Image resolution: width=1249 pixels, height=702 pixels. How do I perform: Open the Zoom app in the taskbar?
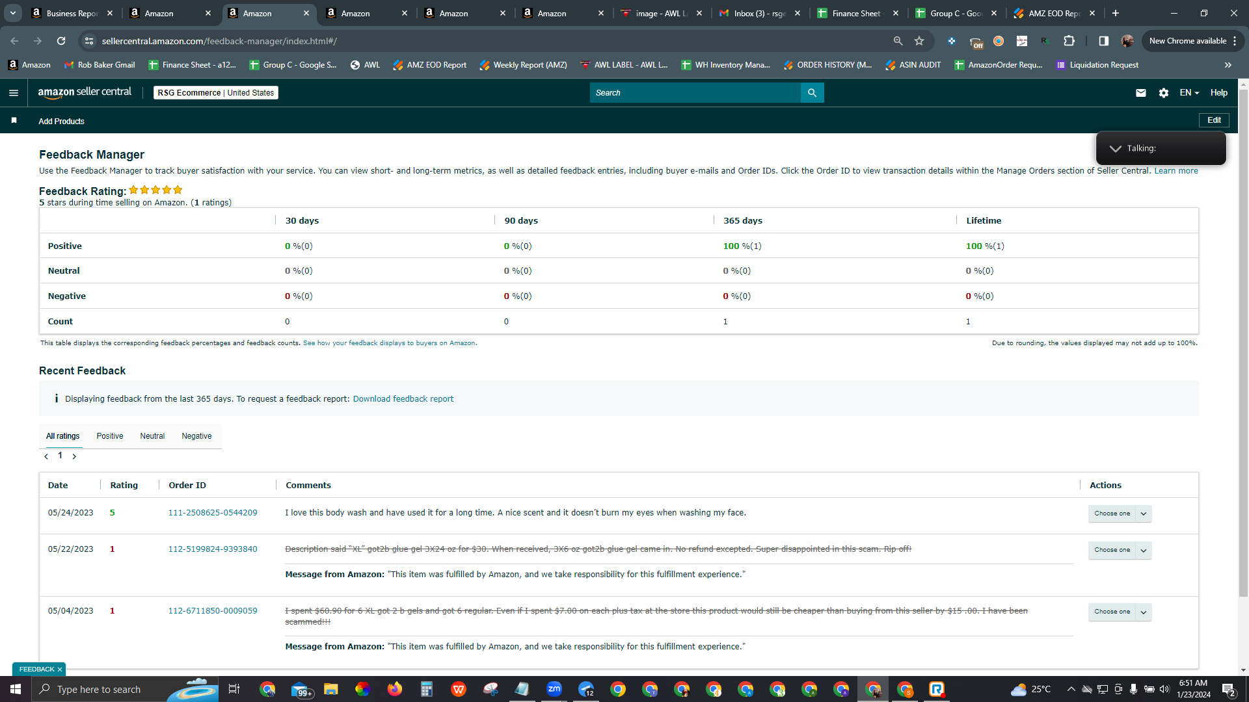(x=554, y=689)
